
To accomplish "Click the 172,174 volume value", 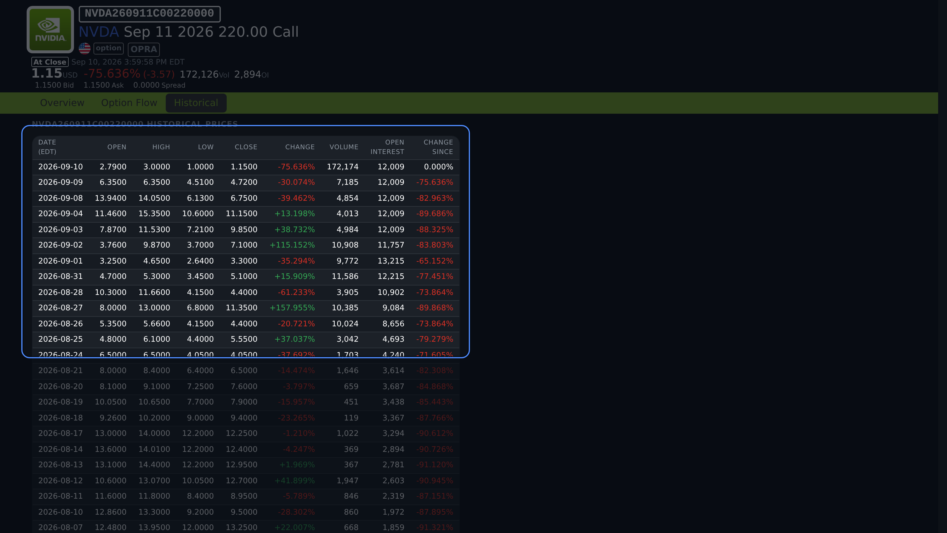I will coord(343,167).
